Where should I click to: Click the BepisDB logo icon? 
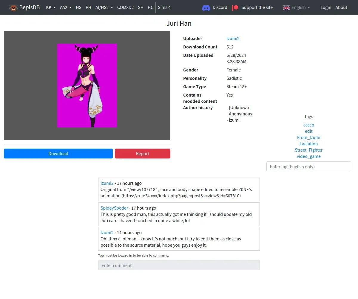(13, 7)
